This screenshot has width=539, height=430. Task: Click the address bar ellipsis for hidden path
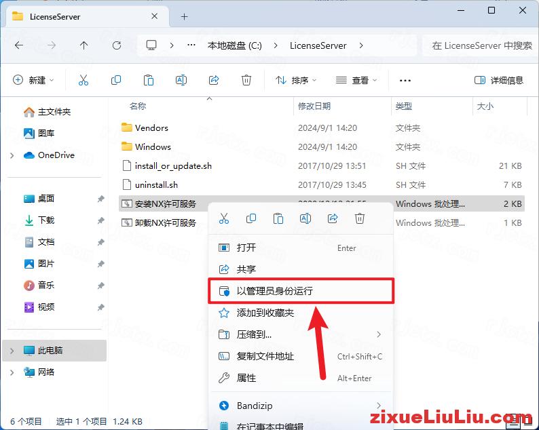pos(191,45)
